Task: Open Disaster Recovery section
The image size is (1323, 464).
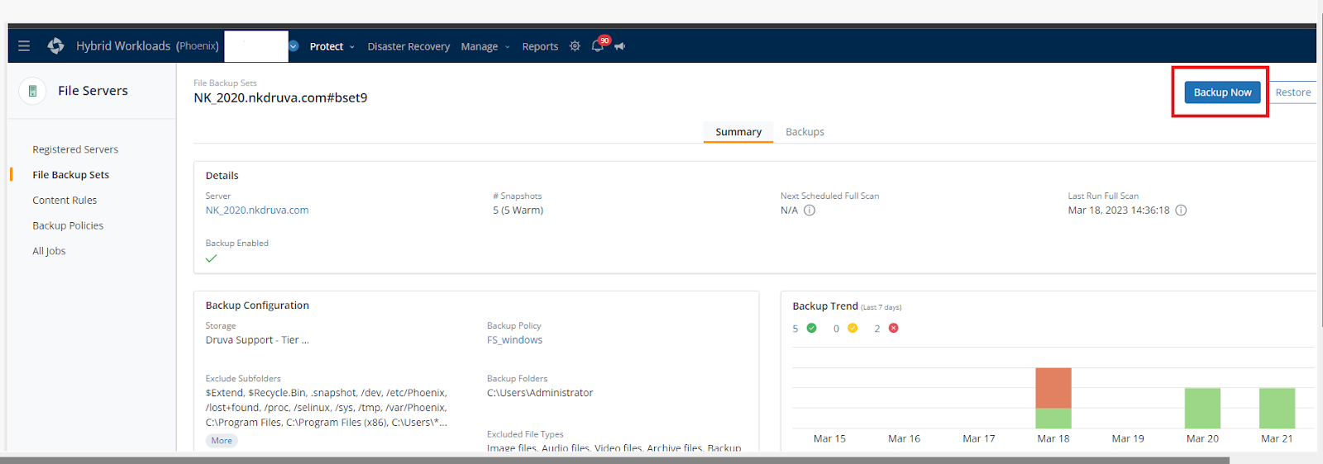Action: (x=408, y=47)
